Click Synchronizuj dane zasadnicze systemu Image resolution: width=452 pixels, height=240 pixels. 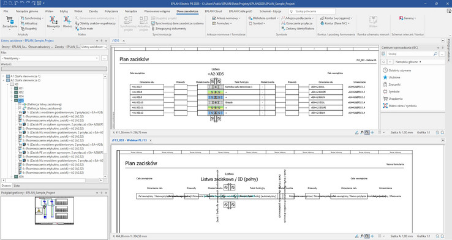pyautogui.click(x=177, y=23)
